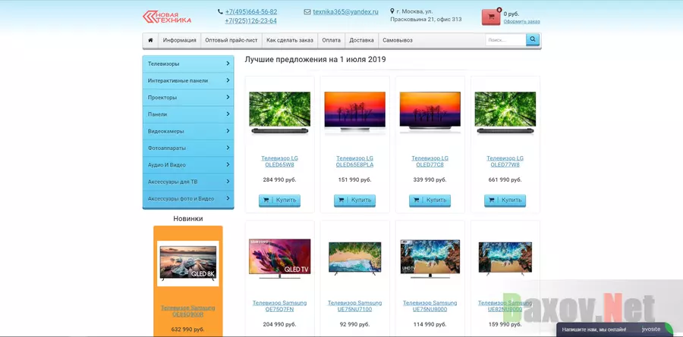Click the 661 990 руб. price

point(505,179)
